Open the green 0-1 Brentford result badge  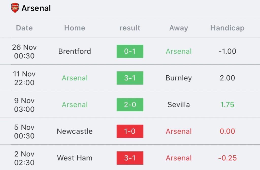(x=130, y=51)
